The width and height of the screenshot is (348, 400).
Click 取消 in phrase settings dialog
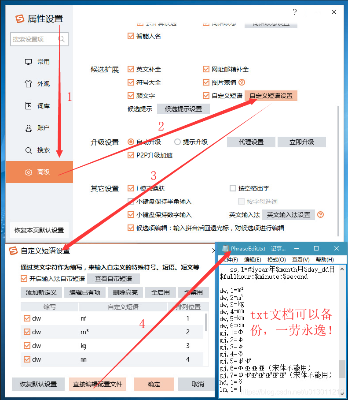pyautogui.click(x=197, y=384)
